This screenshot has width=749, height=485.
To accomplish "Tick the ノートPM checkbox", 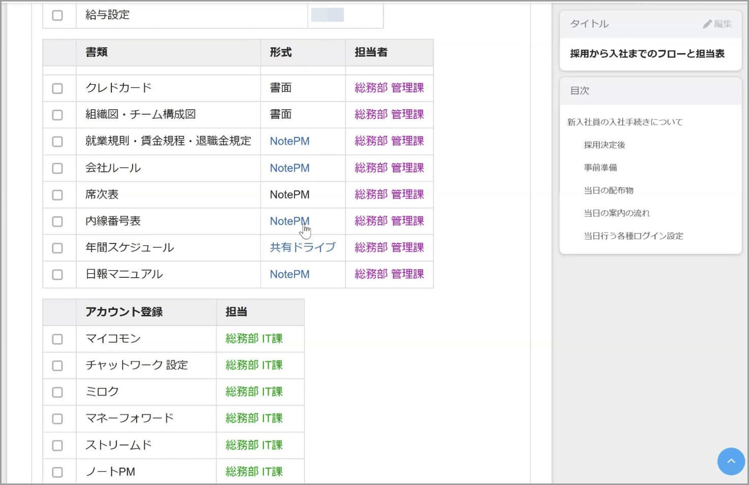I will click(57, 472).
